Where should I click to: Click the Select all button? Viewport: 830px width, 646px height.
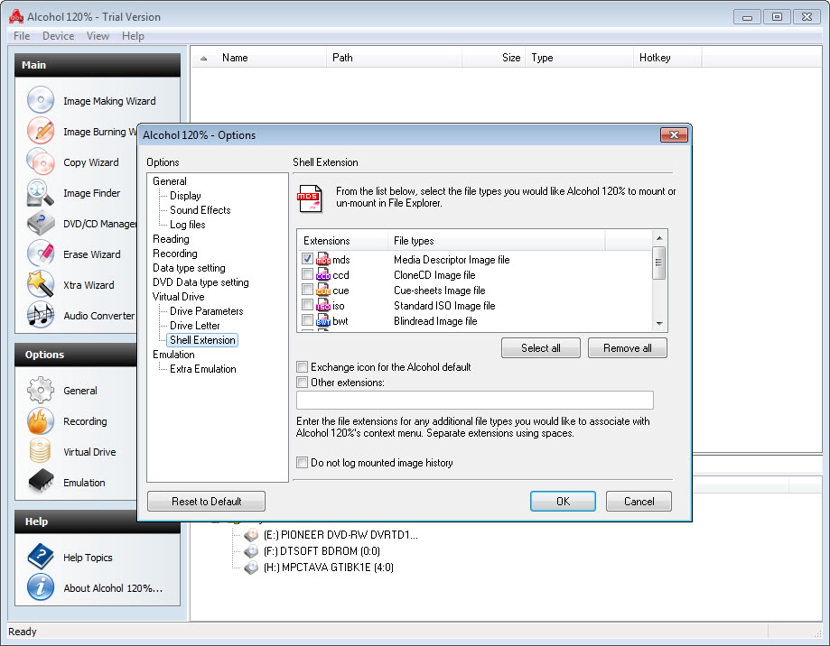click(x=540, y=348)
